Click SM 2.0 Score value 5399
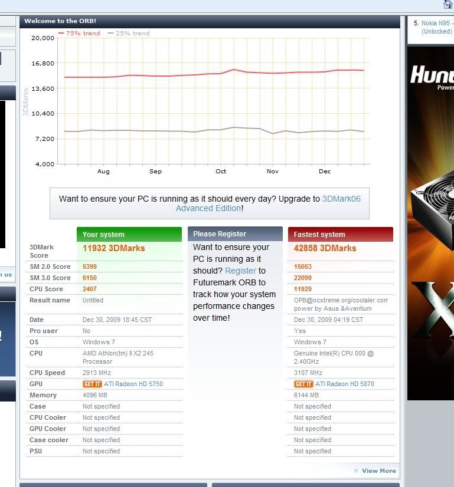454x487 pixels. tap(90, 267)
